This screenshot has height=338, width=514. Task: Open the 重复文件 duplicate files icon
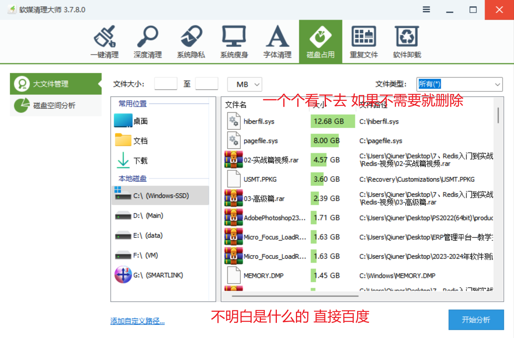point(364,42)
